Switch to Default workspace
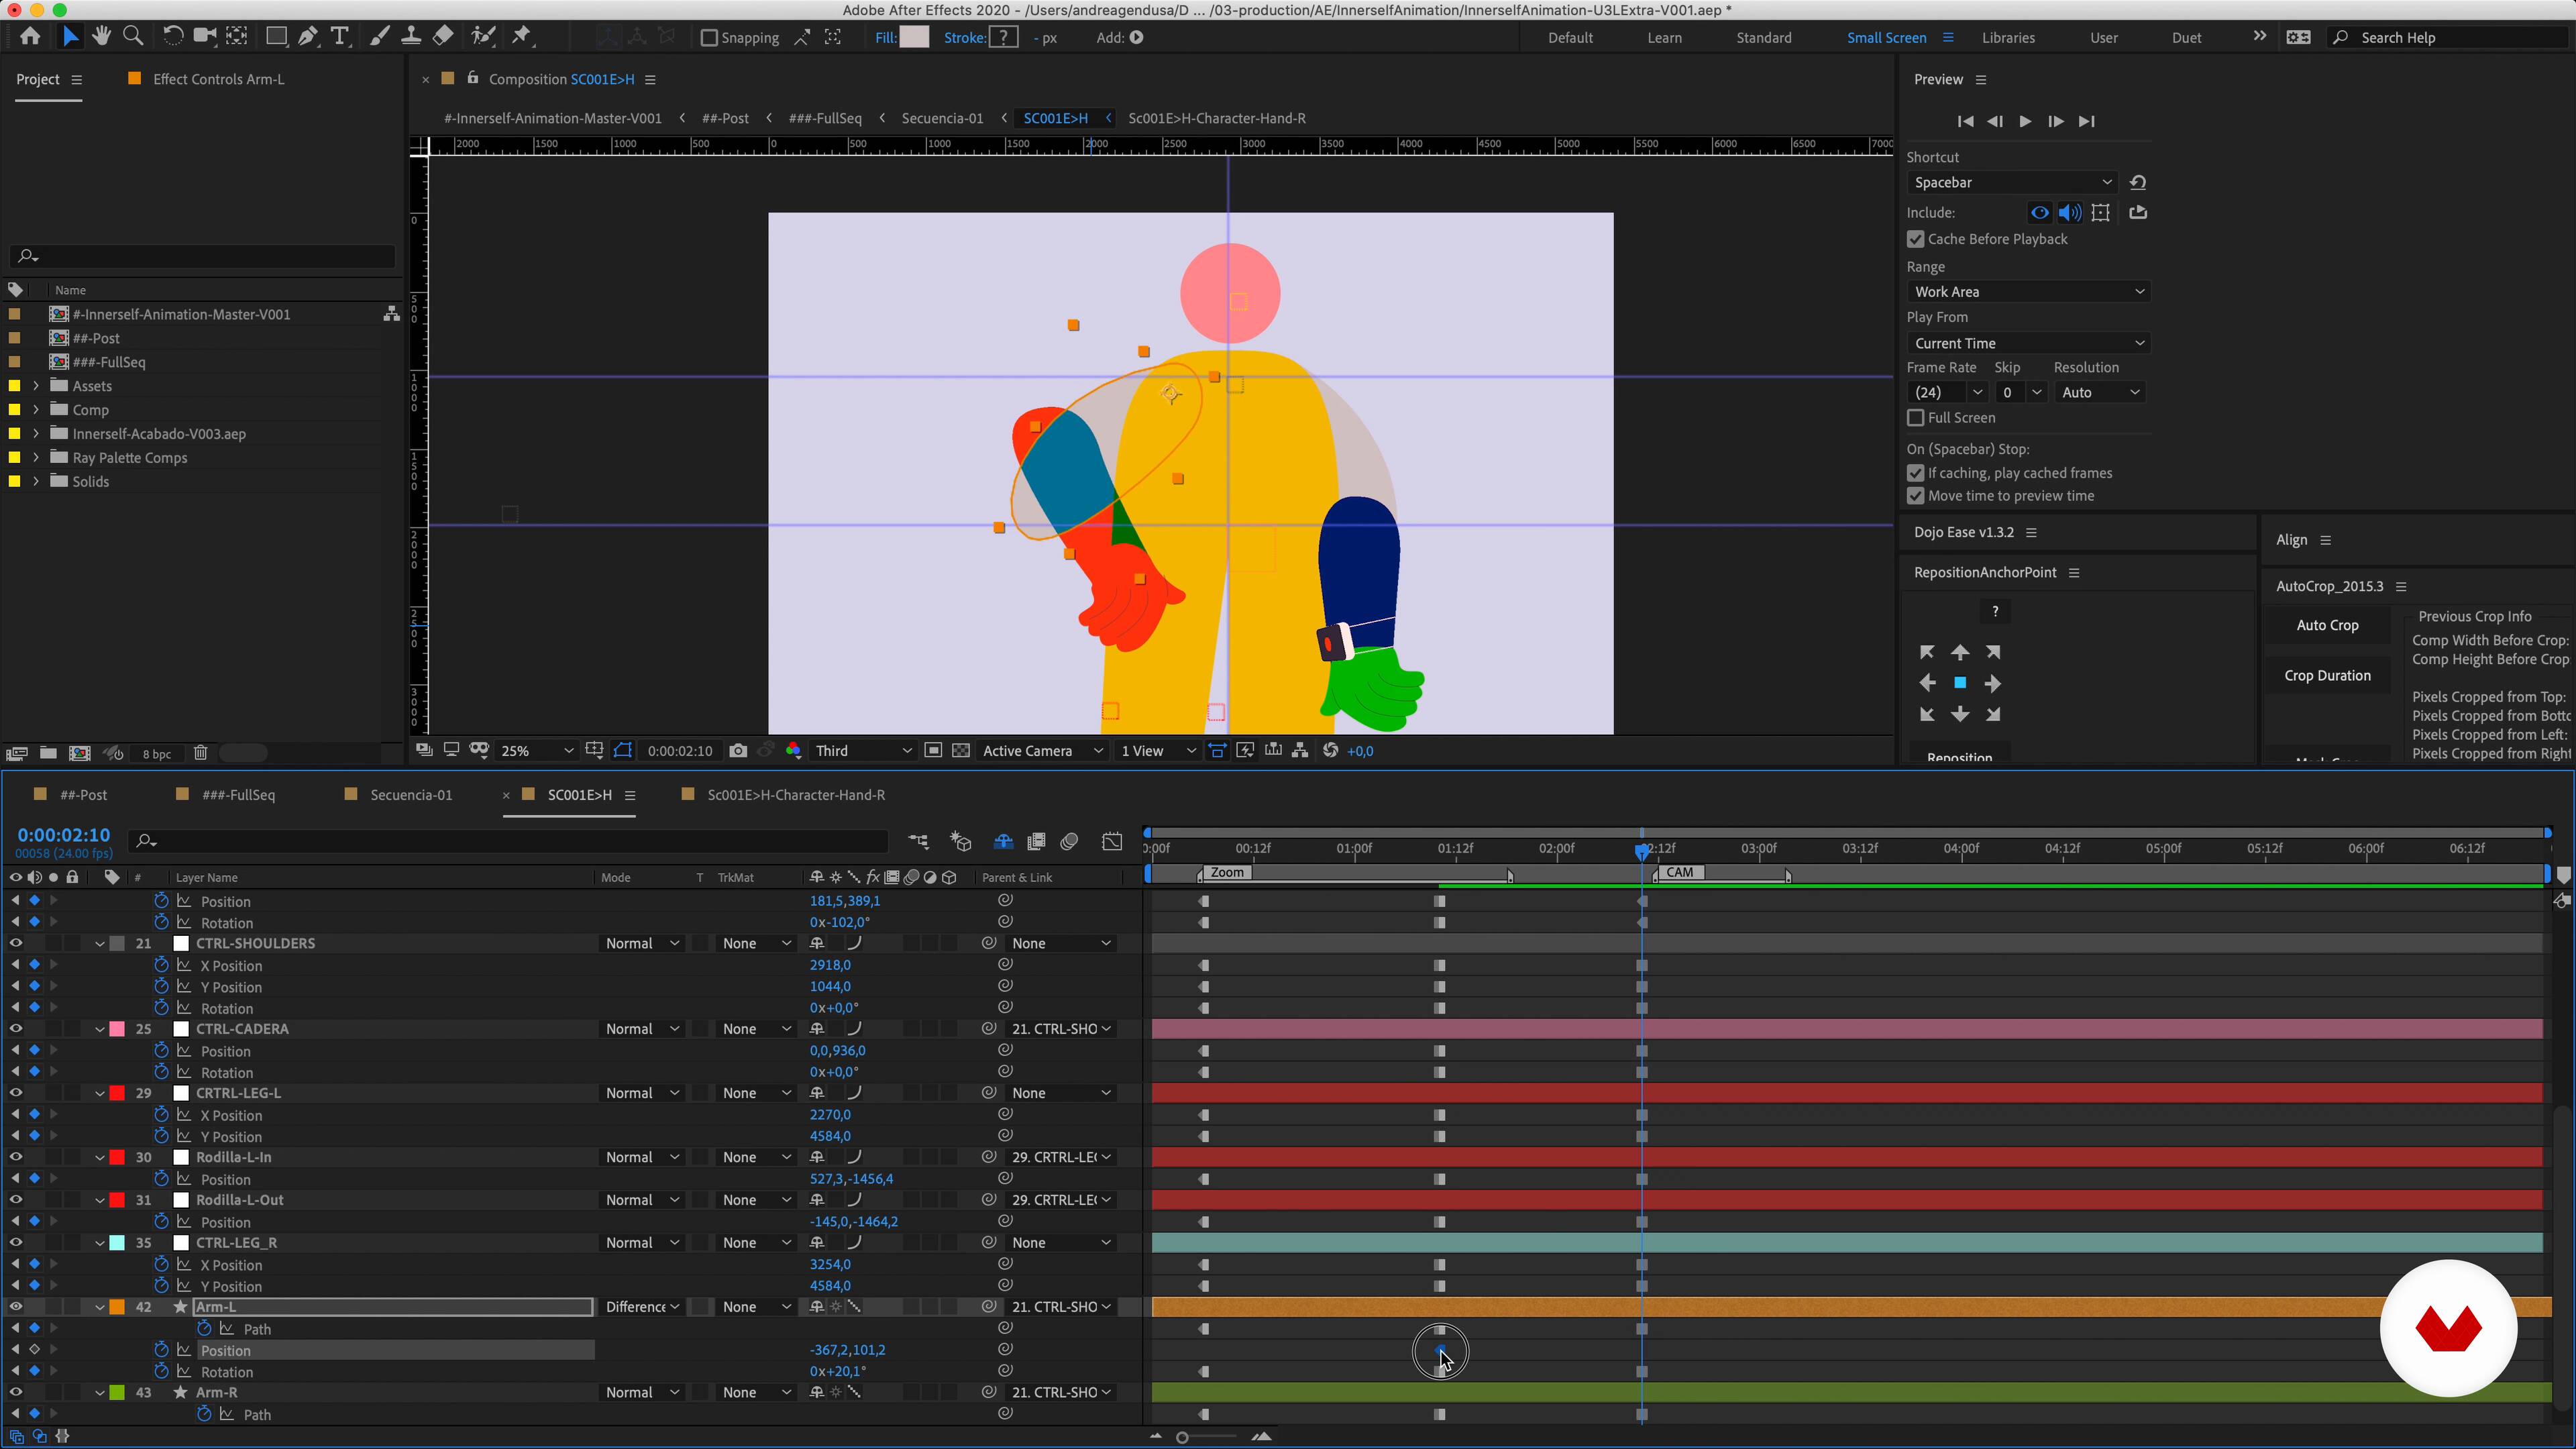Viewport: 2576px width, 1449px height. (1570, 37)
